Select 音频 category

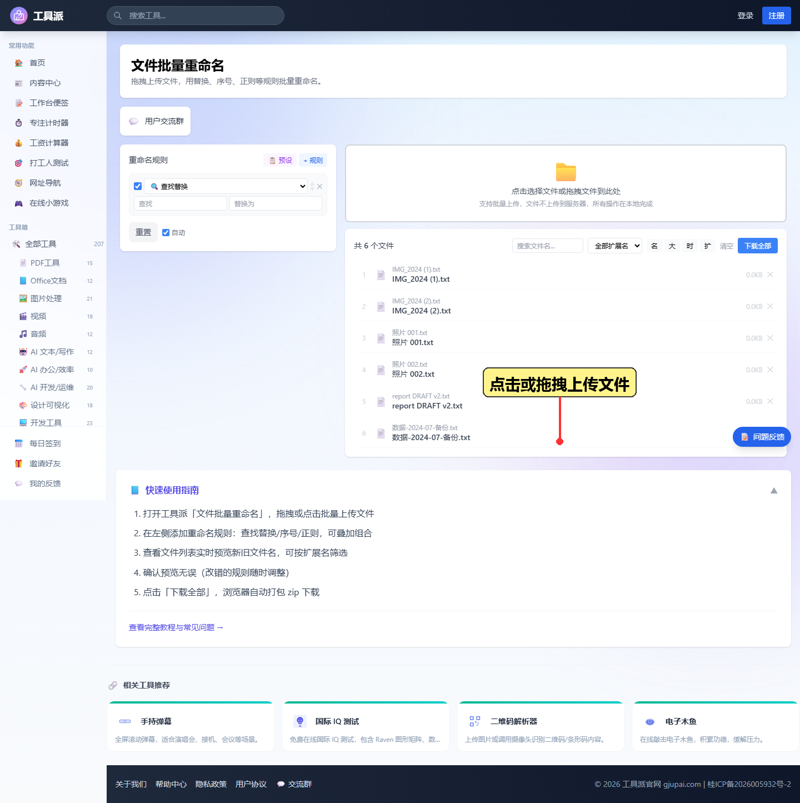(x=56, y=334)
